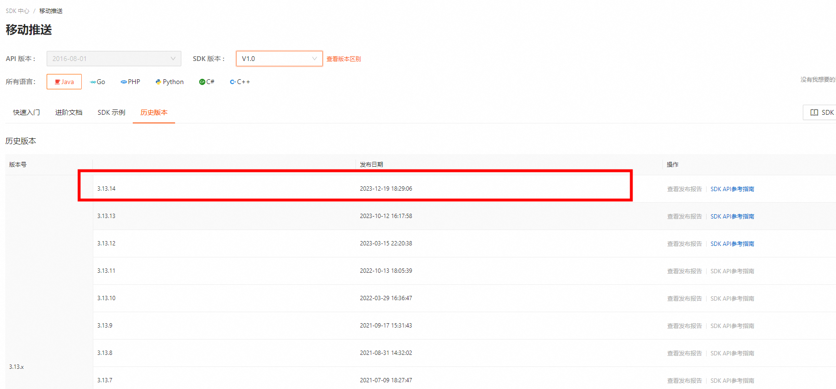
Task: Switch to 快速入门 tab
Action: [x=26, y=112]
